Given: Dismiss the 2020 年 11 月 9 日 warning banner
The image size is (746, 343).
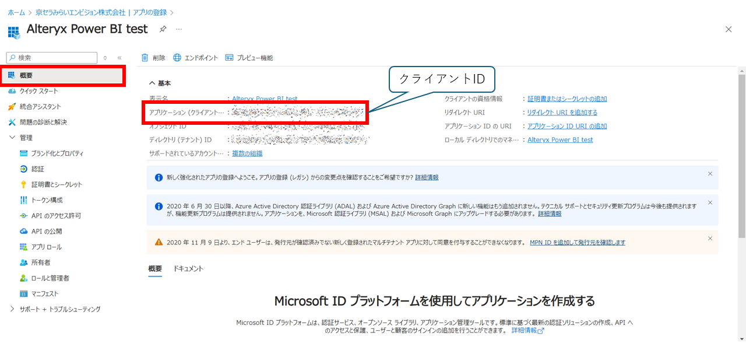Looking at the screenshot, I should click(x=710, y=239).
